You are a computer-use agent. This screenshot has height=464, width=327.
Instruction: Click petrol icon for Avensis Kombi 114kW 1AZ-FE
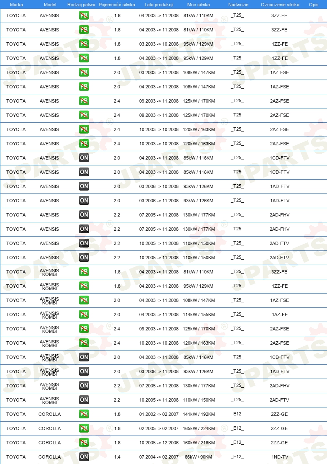84,314
